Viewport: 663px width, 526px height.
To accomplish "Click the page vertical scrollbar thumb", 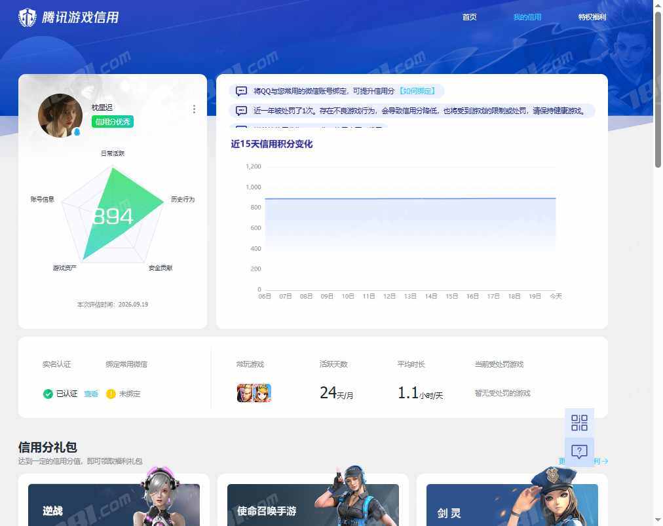I will pyautogui.click(x=658, y=89).
